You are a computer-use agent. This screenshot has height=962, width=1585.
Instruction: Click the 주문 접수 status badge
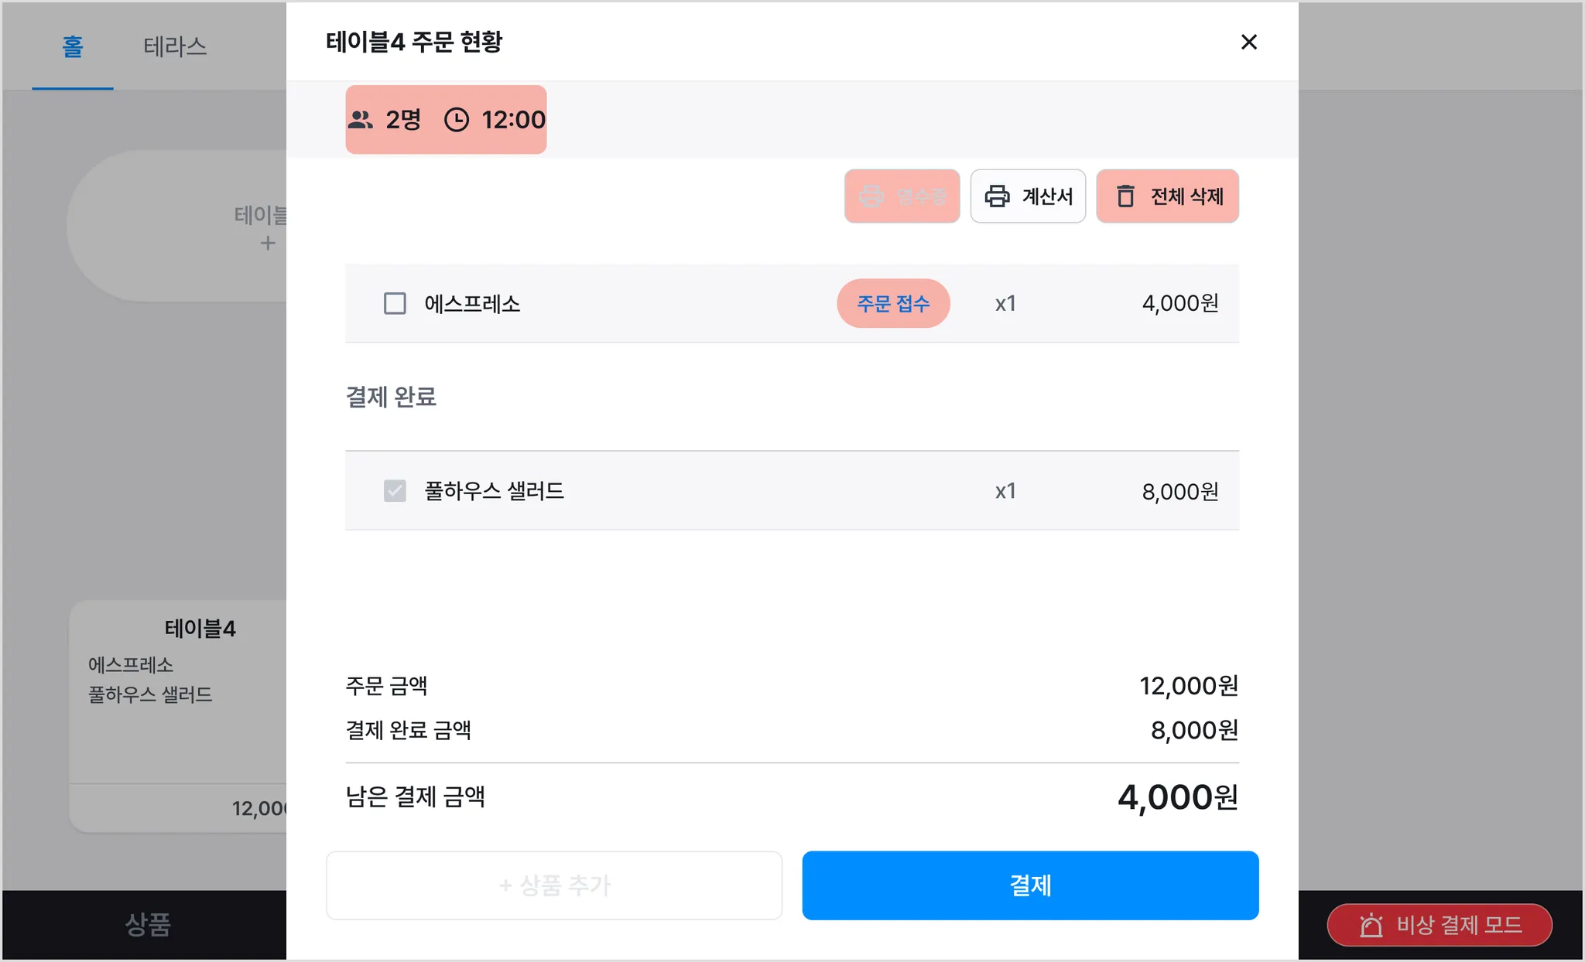tap(893, 303)
